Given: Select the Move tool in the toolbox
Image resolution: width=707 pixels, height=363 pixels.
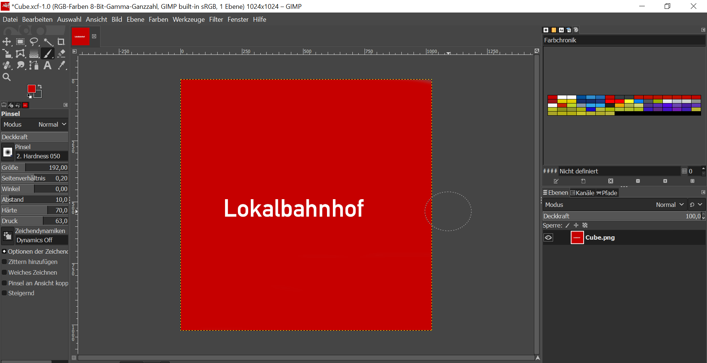Looking at the screenshot, I should coord(7,42).
